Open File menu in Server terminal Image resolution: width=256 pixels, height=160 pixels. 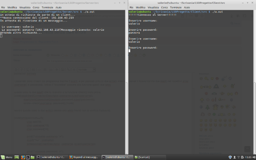tap(3, 7)
